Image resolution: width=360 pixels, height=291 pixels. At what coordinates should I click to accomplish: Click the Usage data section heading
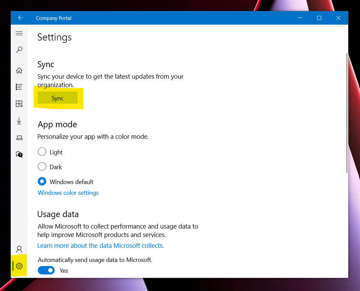(x=58, y=214)
